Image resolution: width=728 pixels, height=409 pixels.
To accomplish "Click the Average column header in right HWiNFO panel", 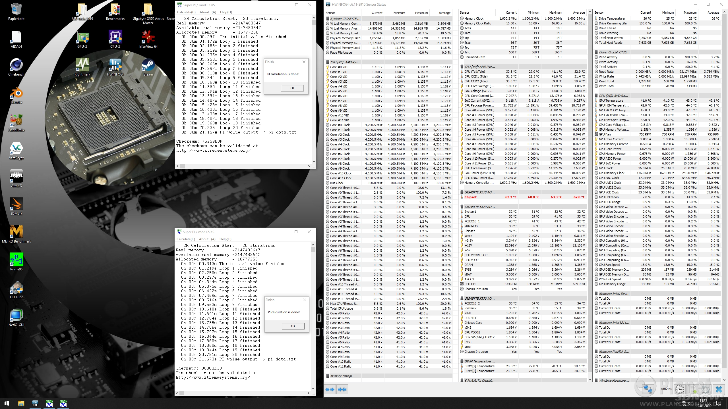I will pos(710,12).
